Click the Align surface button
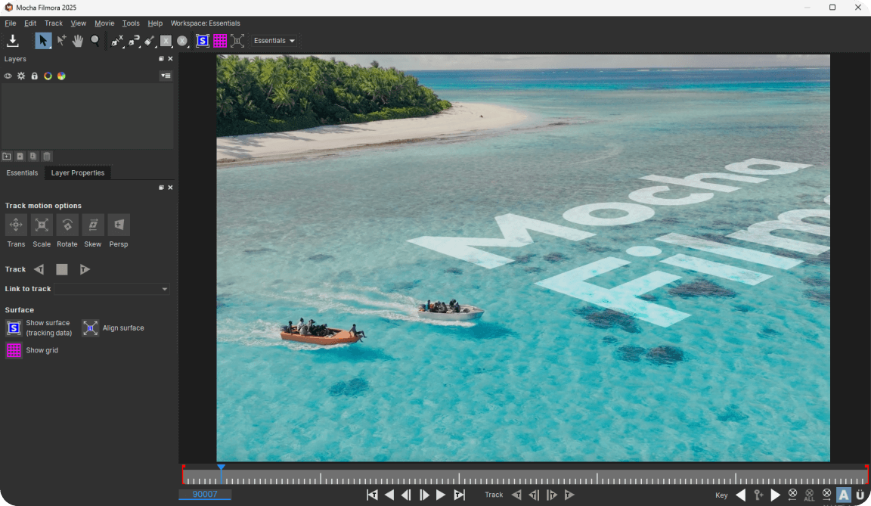This screenshot has height=506, width=871. 90,328
